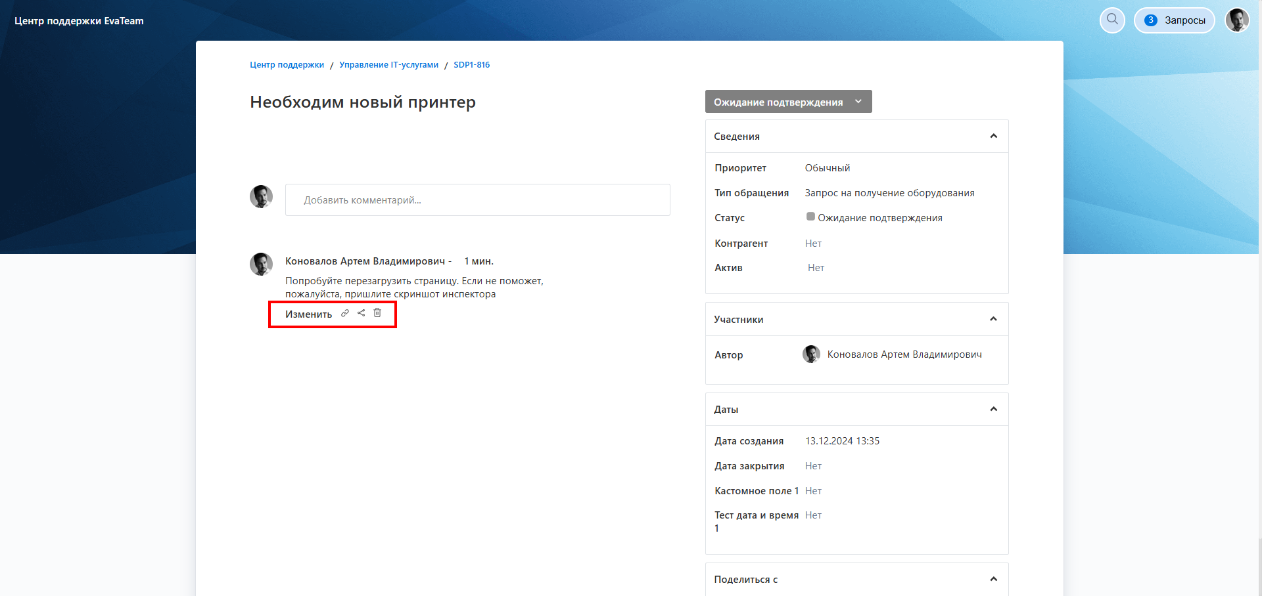Share the comment via share icon

361,313
